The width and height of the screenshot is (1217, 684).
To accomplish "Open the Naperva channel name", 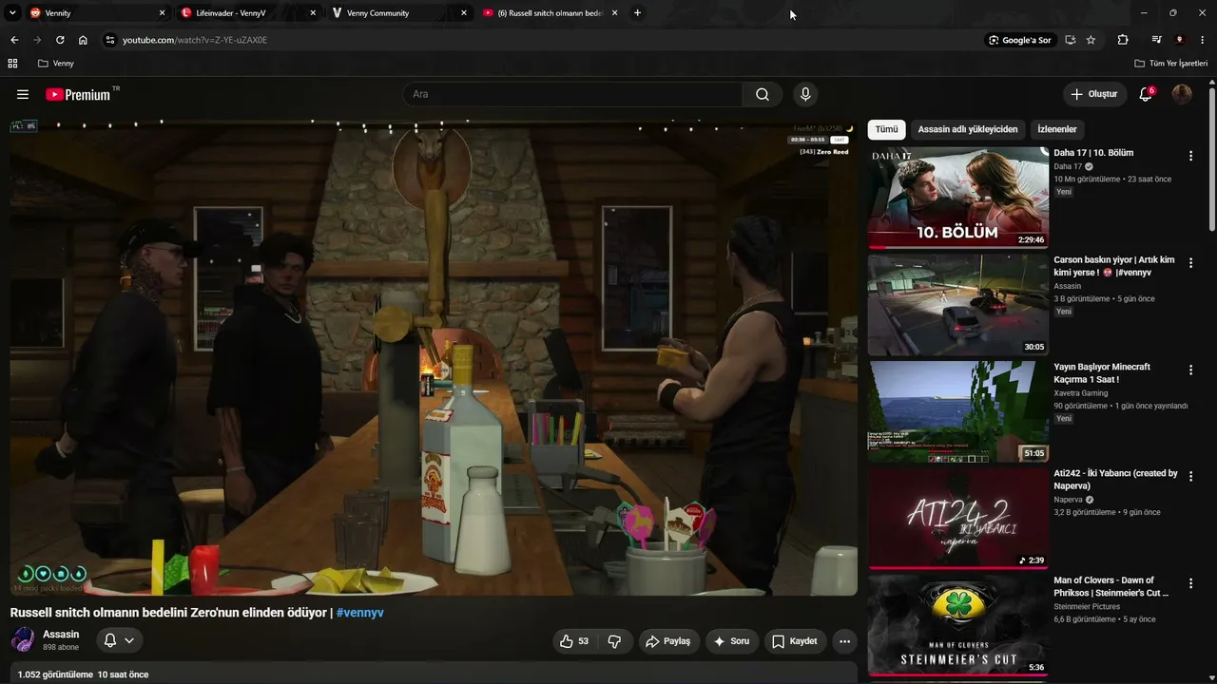I will click(x=1068, y=500).
